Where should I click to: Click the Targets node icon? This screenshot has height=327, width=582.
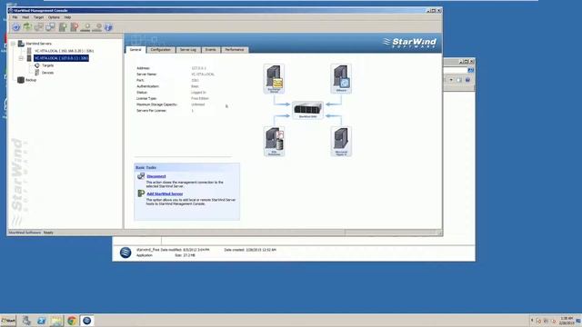[36, 65]
